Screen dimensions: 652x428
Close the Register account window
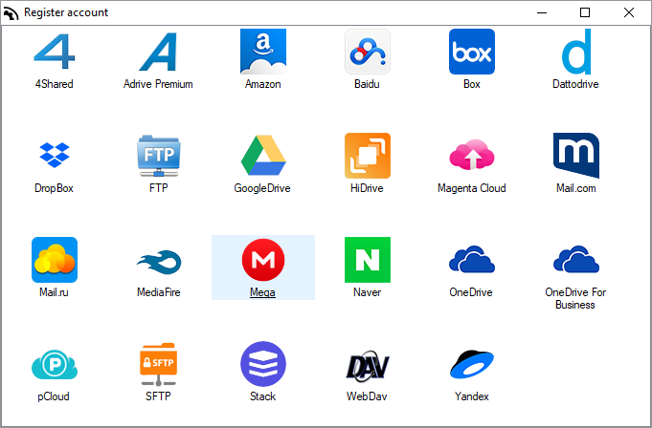point(629,12)
